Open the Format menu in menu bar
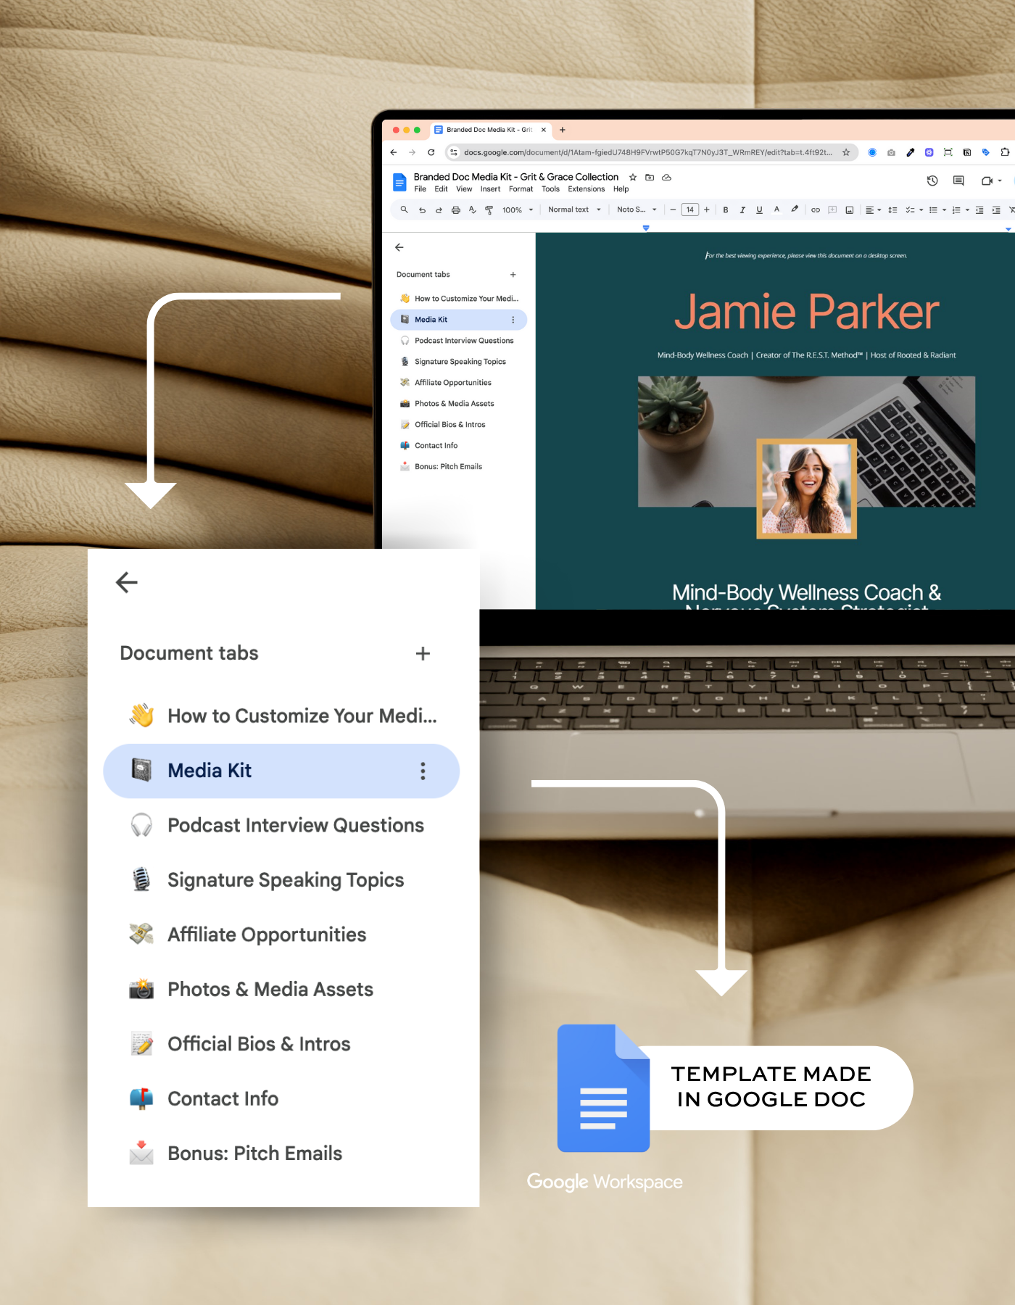Viewport: 1015px width, 1305px height. click(521, 189)
